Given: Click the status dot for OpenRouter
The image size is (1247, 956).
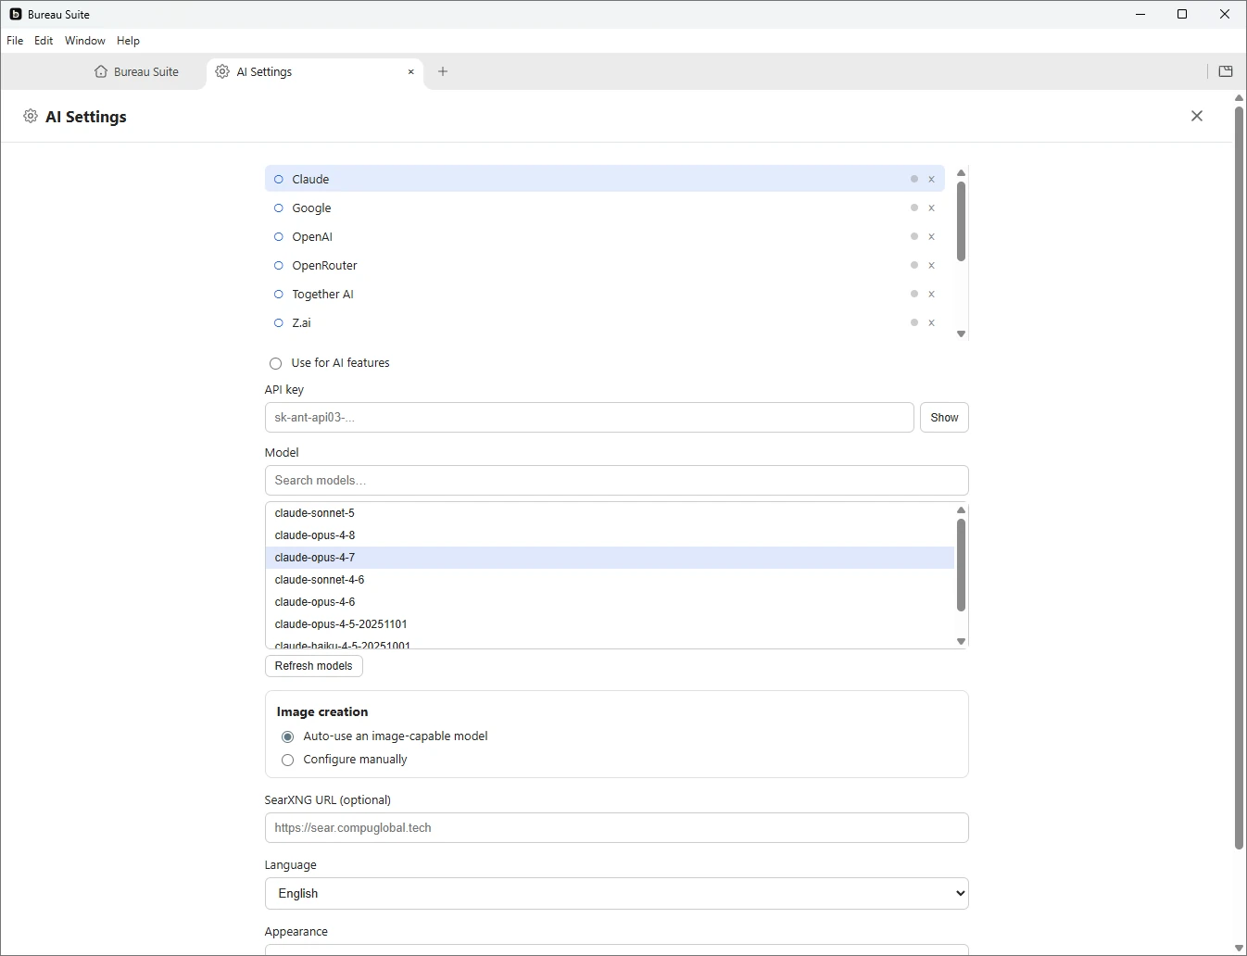Looking at the screenshot, I should [914, 265].
